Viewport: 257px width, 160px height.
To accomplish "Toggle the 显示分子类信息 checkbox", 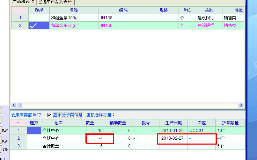I will [x=49, y=114].
